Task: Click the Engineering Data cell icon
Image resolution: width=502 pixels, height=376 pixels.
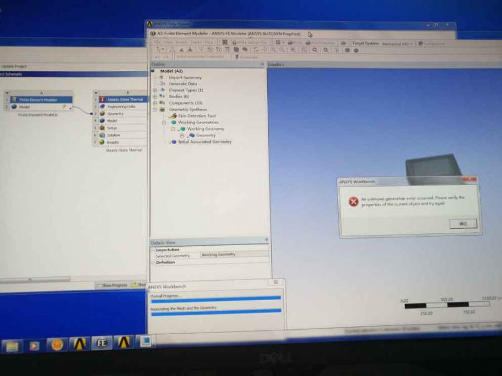Action: click(x=103, y=106)
